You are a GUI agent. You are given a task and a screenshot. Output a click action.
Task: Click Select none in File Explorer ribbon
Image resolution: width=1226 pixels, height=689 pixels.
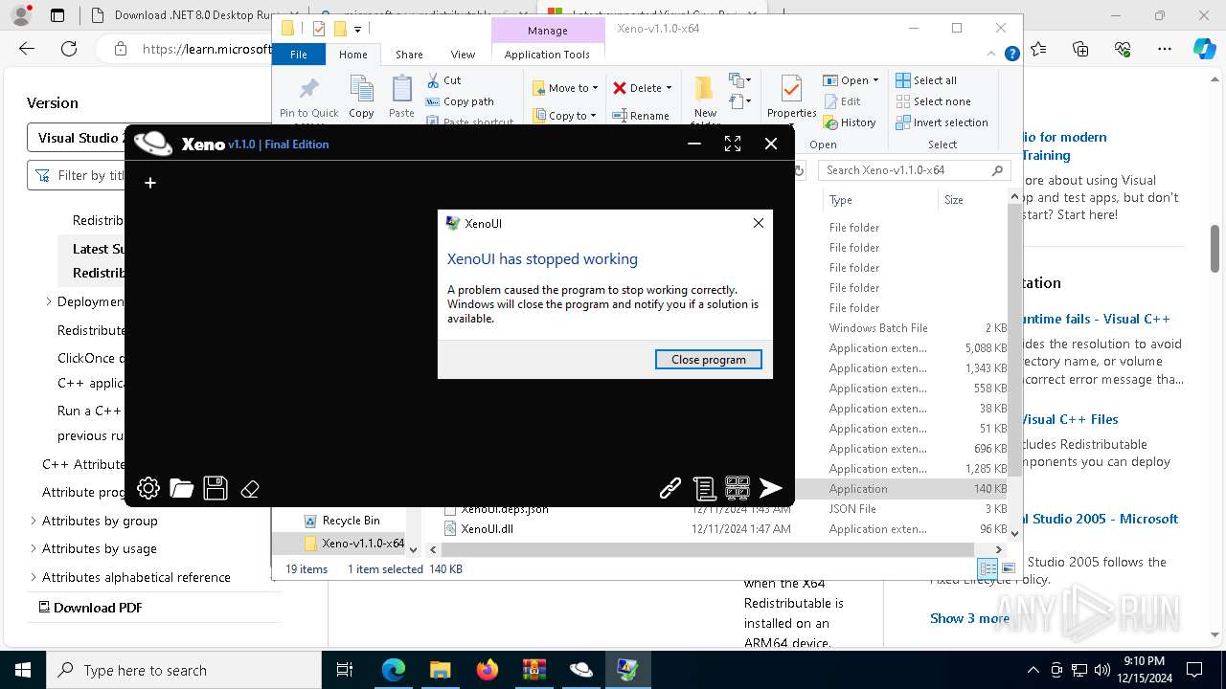tap(933, 101)
